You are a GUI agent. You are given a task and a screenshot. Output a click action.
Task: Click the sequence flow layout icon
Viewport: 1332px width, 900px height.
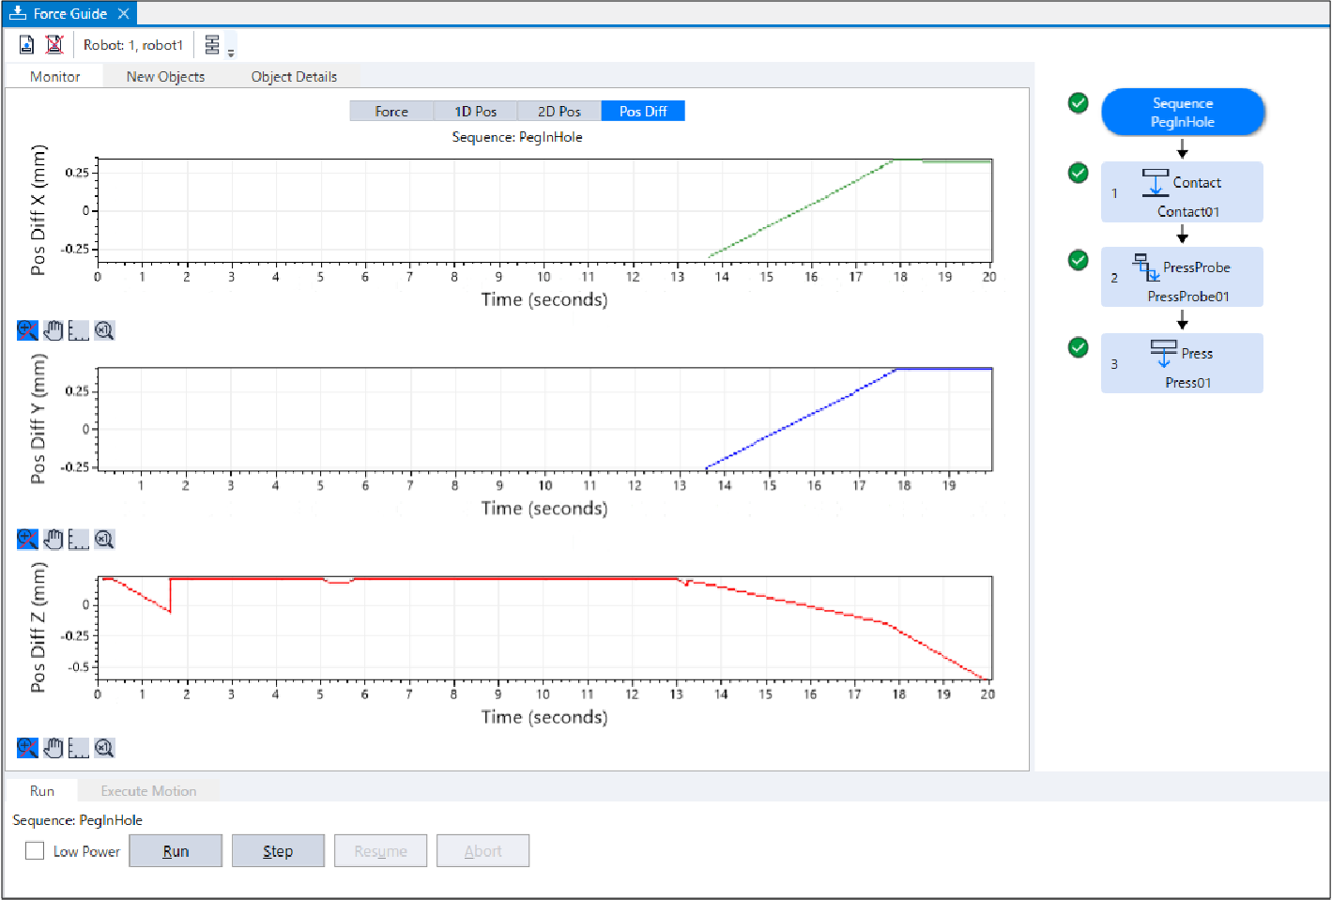[212, 44]
